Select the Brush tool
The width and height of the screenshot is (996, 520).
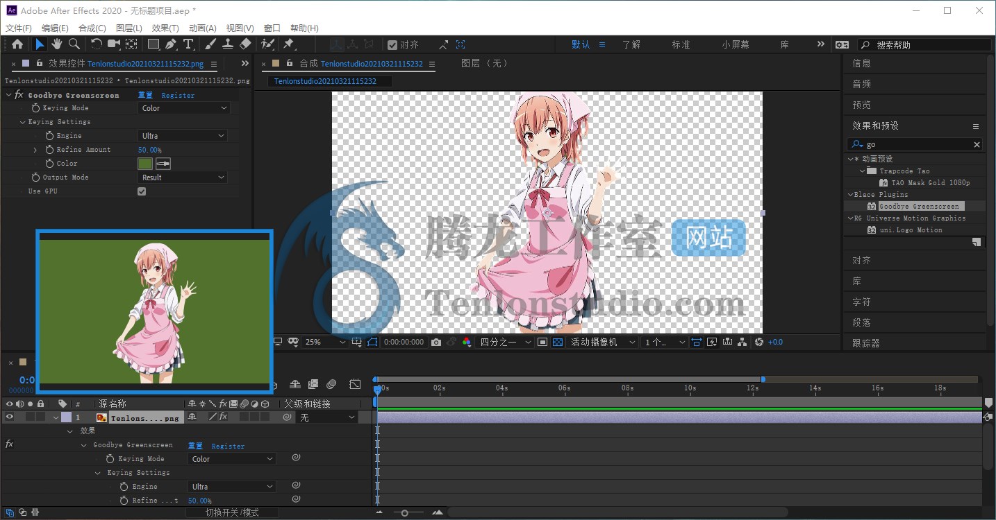[x=210, y=44]
